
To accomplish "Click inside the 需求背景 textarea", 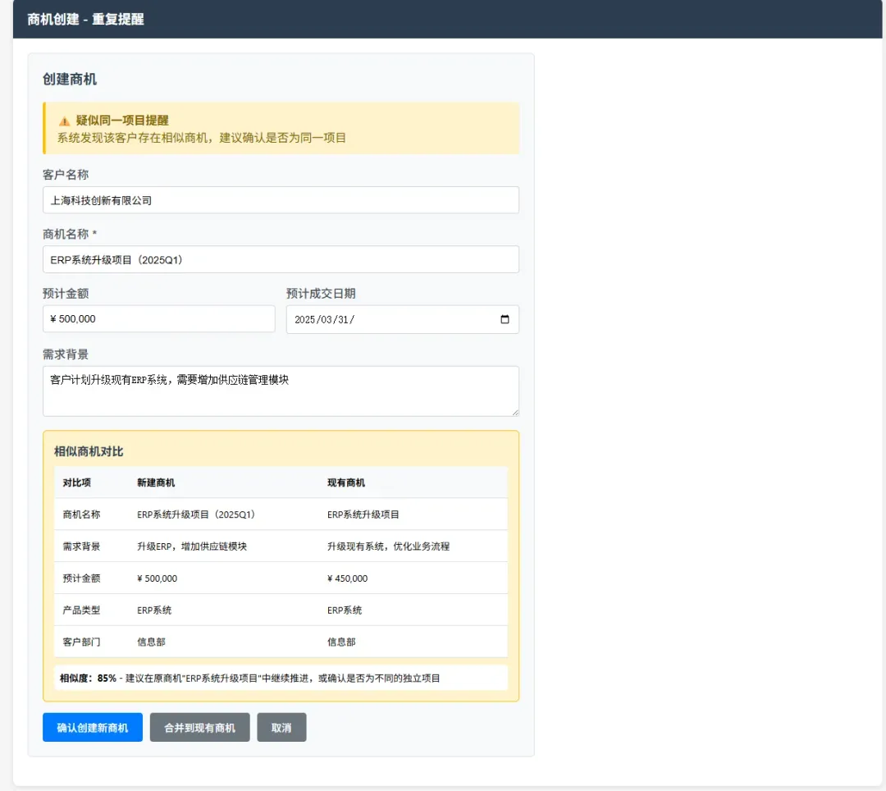I will click(x=281, y=391).
